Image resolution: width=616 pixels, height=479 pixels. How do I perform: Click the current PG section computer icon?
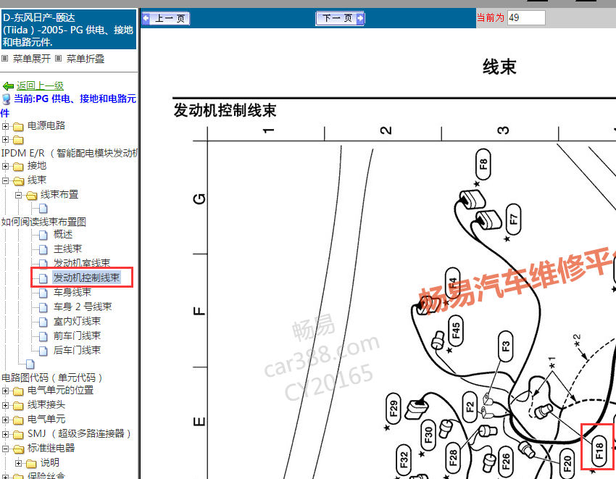7,99
